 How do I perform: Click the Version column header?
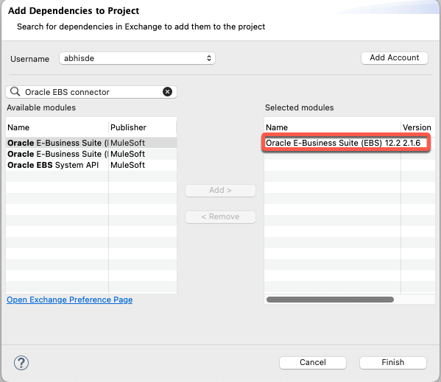(417, 127)
